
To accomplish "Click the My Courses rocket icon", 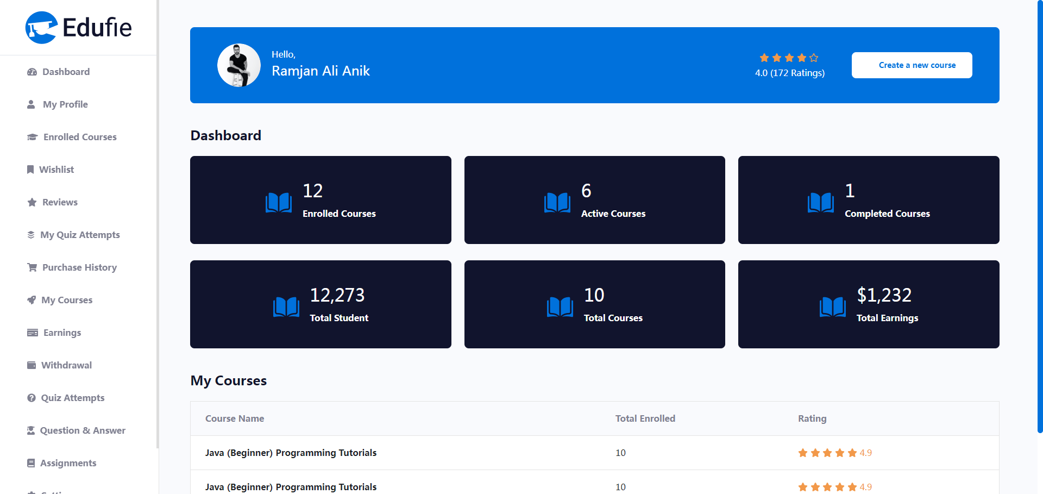I will pyautogui.click(x=32, y=300).
